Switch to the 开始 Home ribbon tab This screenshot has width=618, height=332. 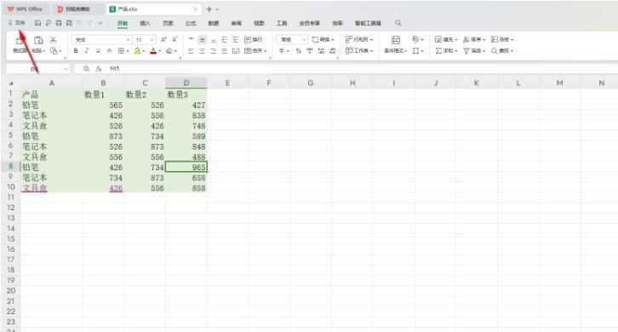tap(123, 23)
